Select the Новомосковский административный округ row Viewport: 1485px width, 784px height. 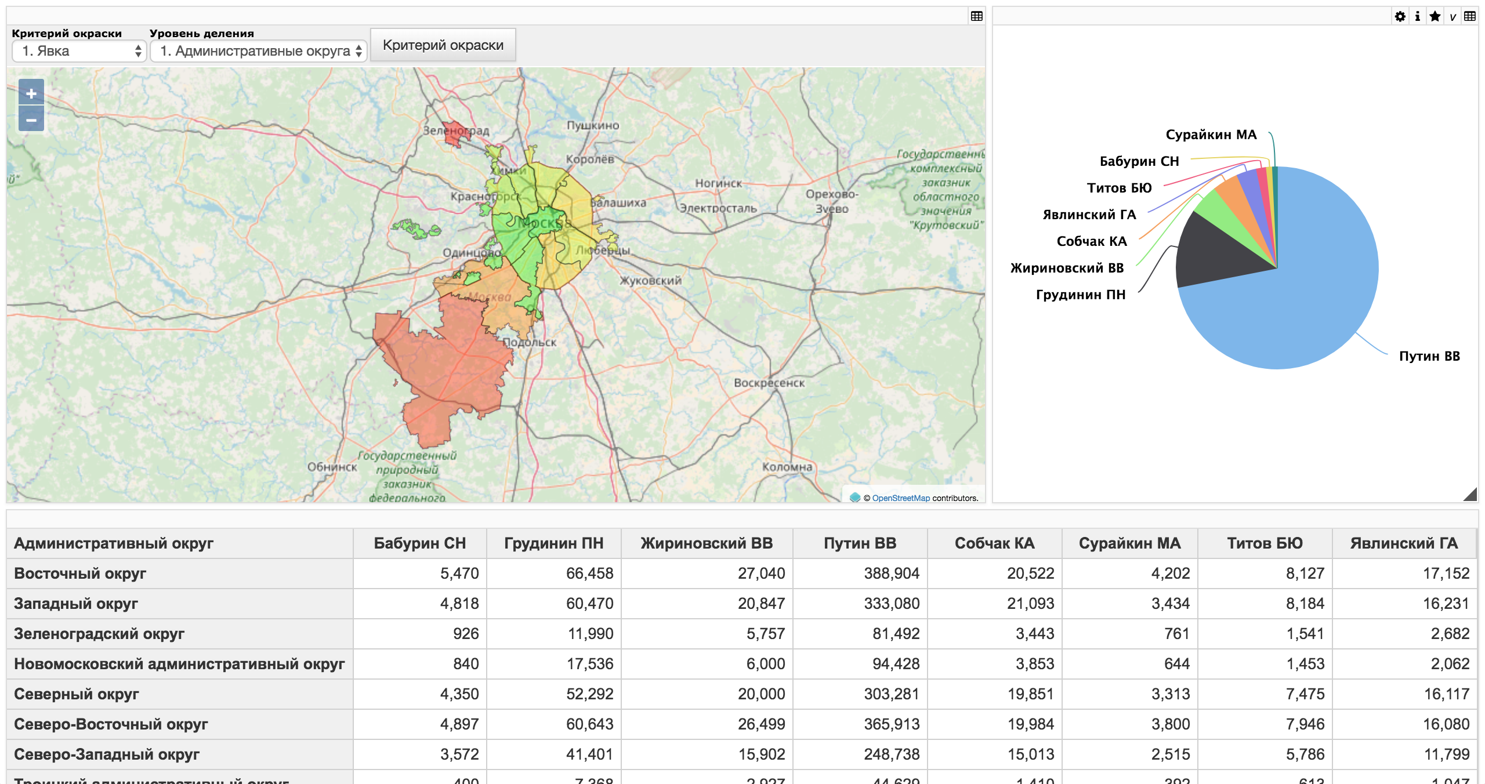(x=742, y=664)
